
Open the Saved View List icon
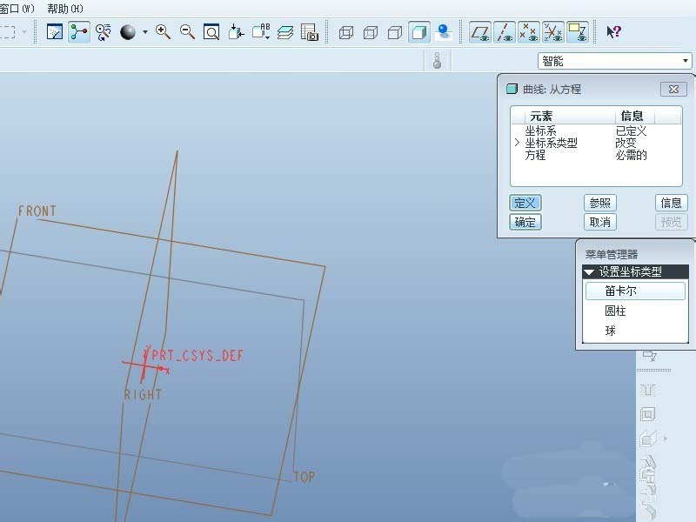[x=261, y=32]
